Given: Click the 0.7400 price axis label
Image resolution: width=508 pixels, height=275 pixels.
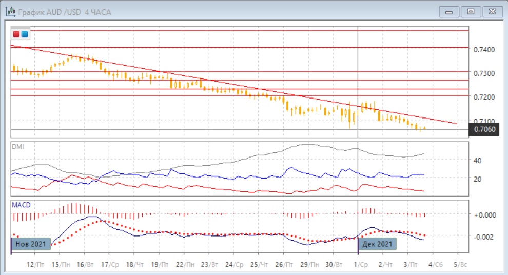Looking at the screenshot, I should click(485, 50).
